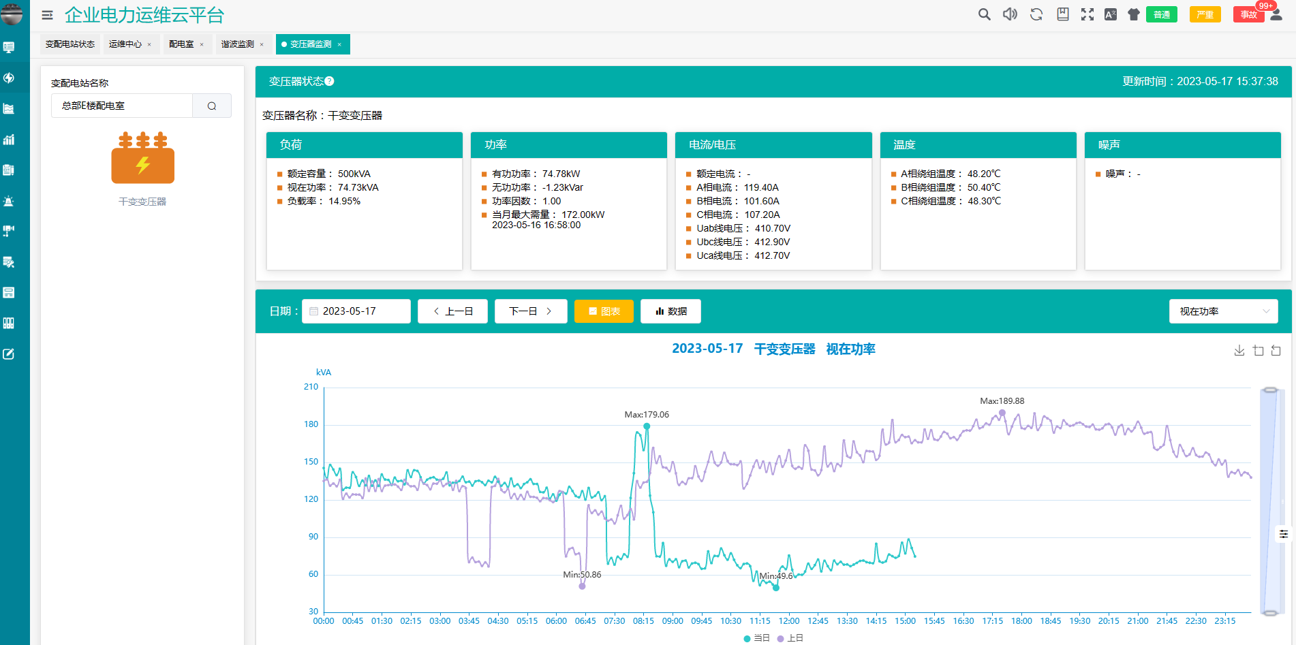This screenshot has height=645, width=1296.
Task: Close the 运维中心 tab
Action: point(149,44)
